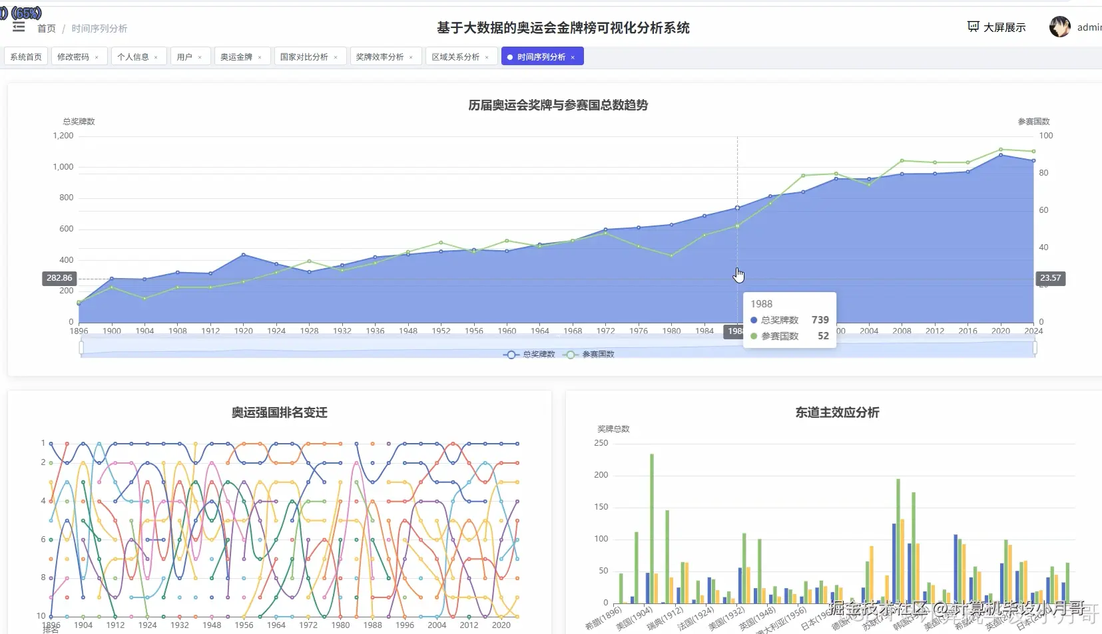
Task: Toggle the 参赛国数 legend series
Action: [x=589, y=355]
